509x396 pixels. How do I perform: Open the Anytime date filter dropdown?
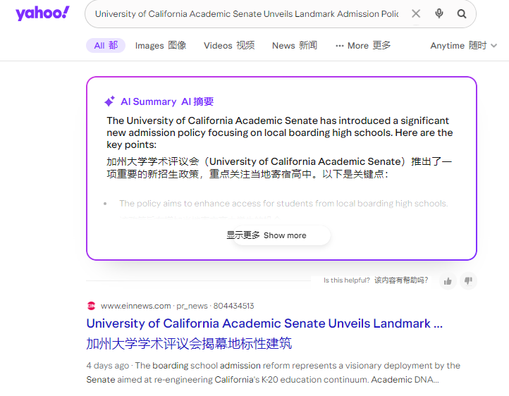(x=464, y=45)
